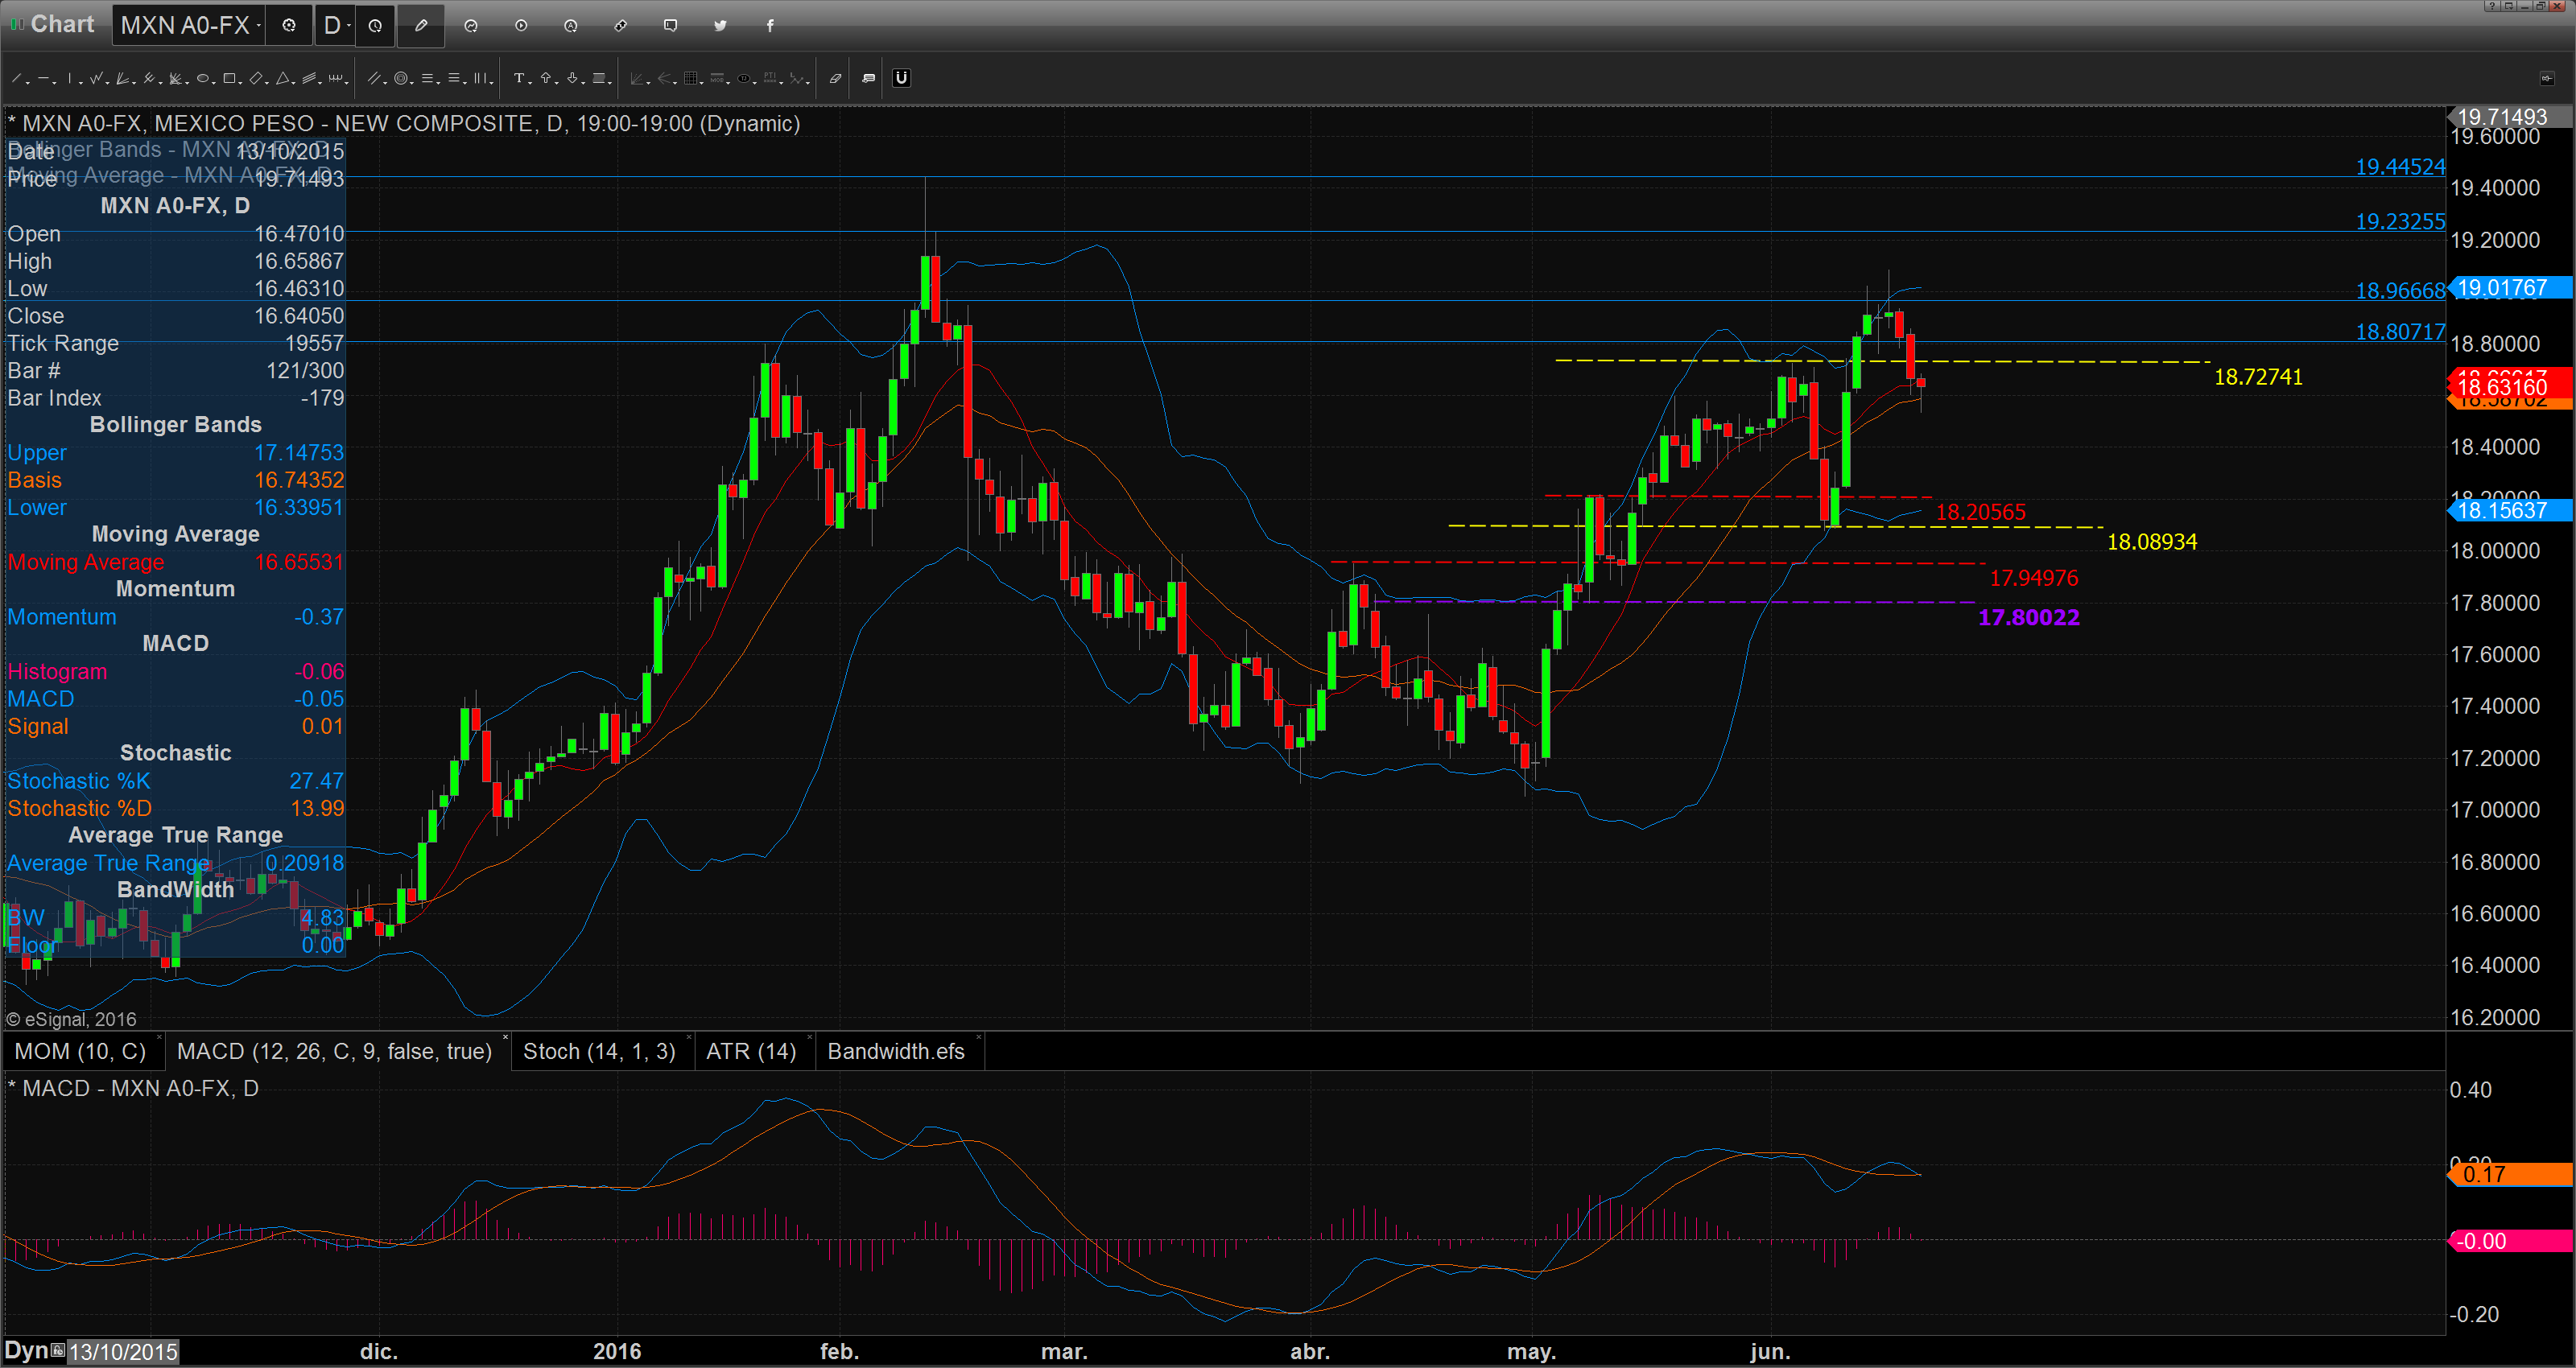The image size is (2576, 1368).
Task: Click the purple 17.80022 line label
Action: (x=2029, y=618)
